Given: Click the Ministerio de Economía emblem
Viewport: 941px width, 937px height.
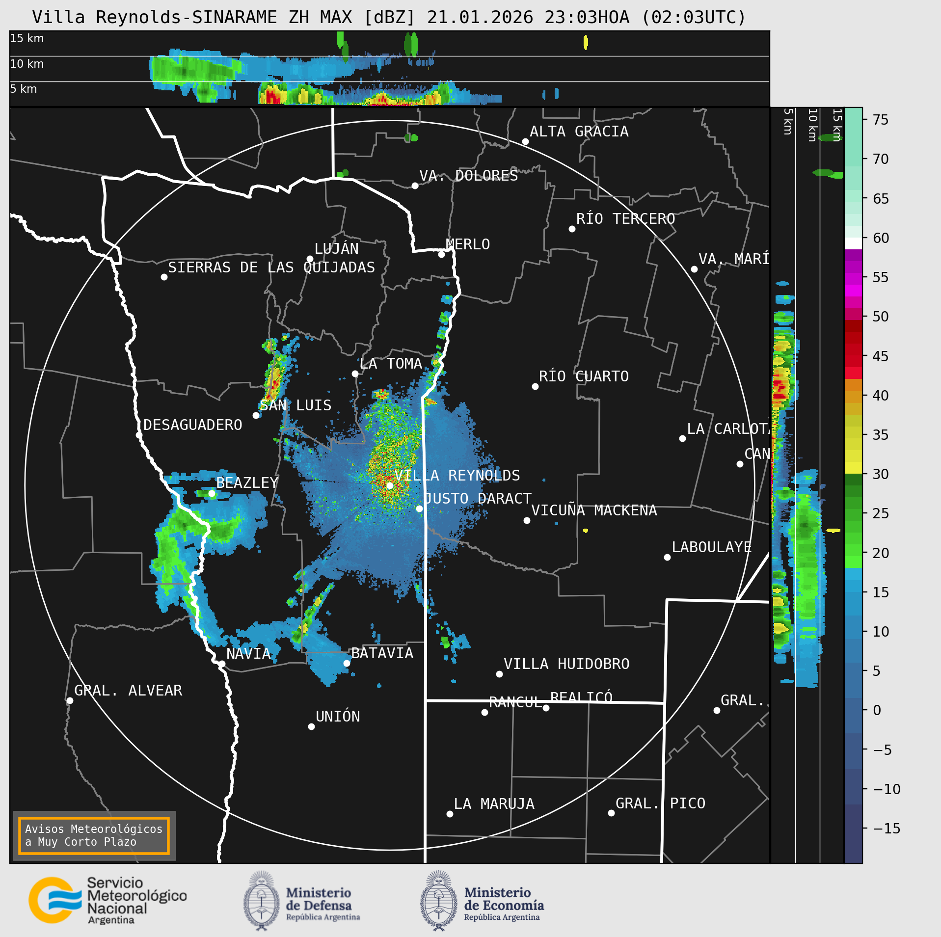Looking at the screenshot, I should (x=439, y=901).
